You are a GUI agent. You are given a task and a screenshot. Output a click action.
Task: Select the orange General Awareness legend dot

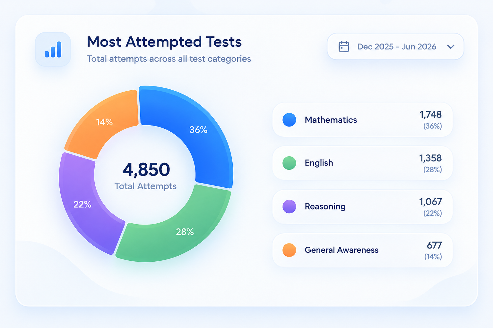(x=289, y=250)
